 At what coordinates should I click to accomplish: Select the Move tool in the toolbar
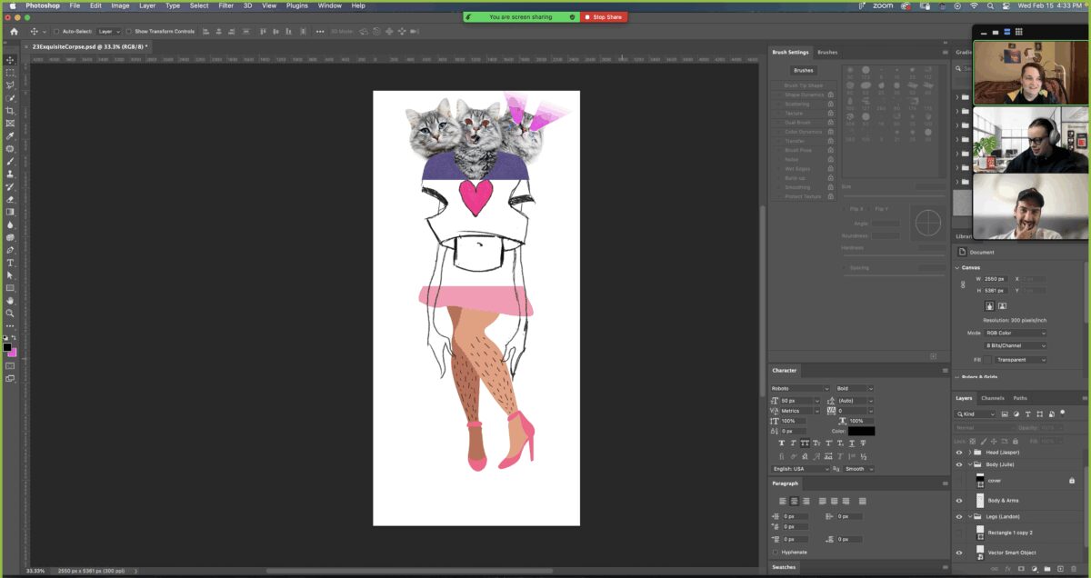tap(10, 60)
